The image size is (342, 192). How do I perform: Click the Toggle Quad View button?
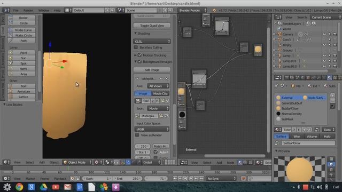tap(152, 26)
